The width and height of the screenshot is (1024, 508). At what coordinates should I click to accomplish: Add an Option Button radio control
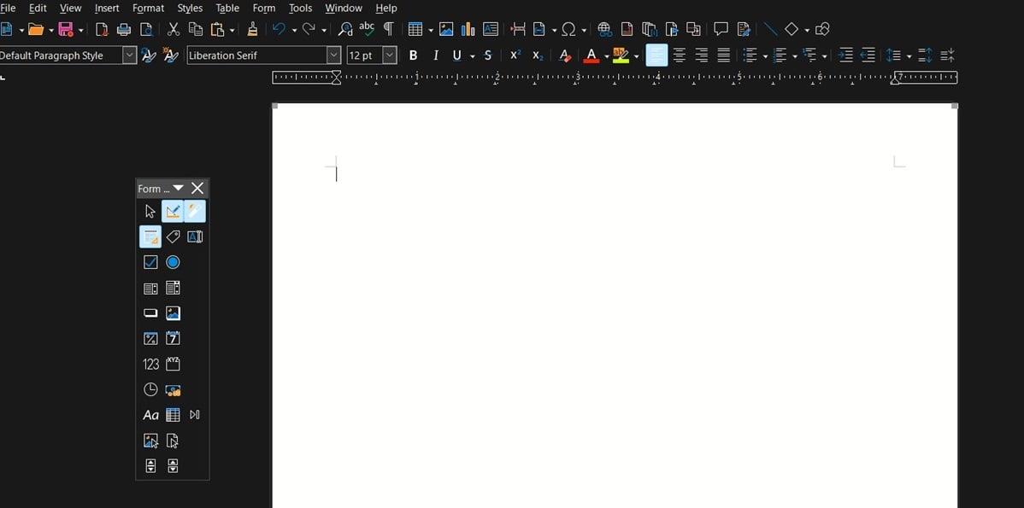click(x=173, y=262)
